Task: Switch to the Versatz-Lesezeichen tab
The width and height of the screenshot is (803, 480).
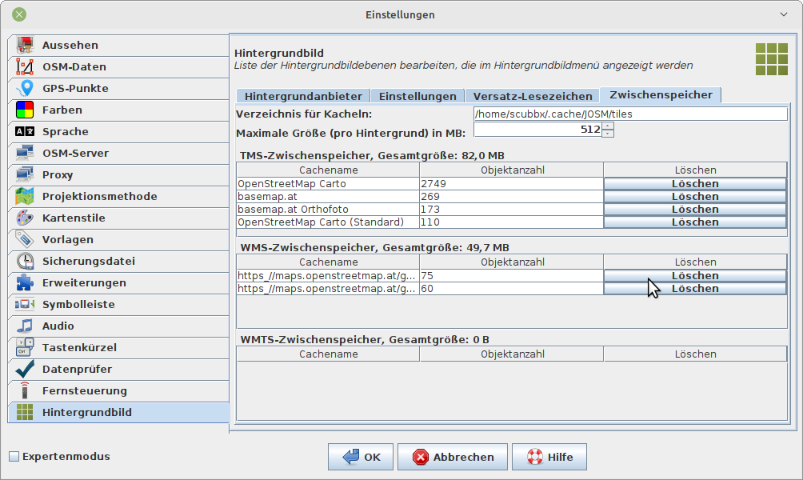Action: (x=532, y=96)
